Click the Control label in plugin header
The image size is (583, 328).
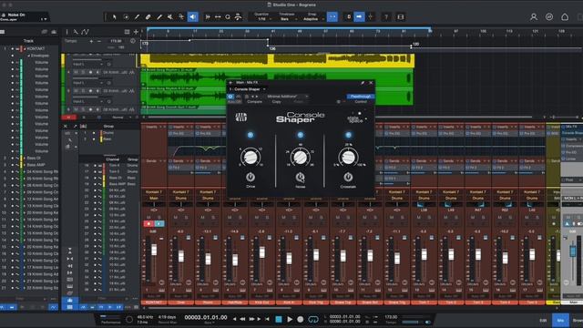pos(361,101)
